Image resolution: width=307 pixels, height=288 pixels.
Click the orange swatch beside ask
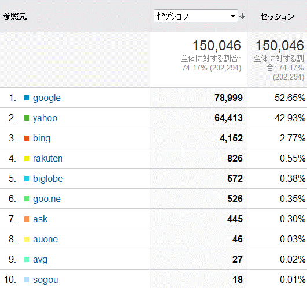pos(27,219)
